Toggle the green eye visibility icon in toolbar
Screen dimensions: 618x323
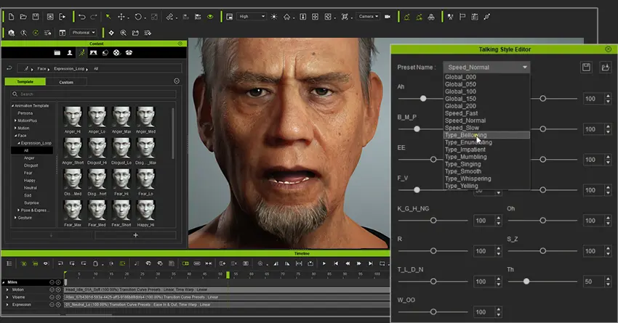tap(210, 16)
